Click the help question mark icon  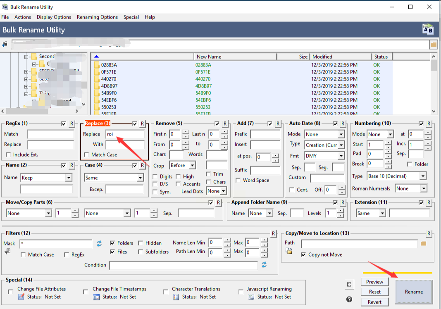(x=349, y=299)
